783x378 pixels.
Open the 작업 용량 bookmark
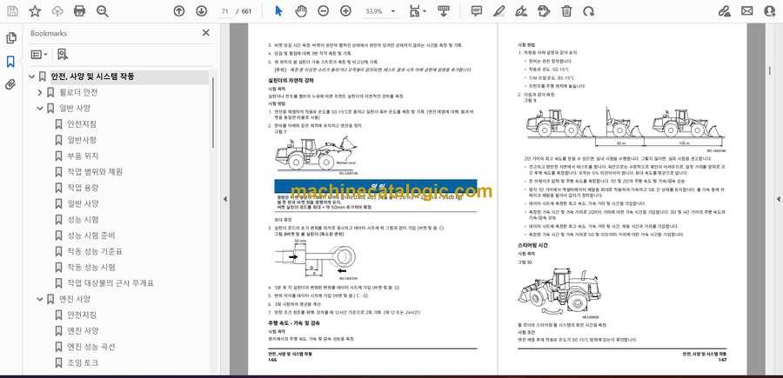[x=83, y=188]
